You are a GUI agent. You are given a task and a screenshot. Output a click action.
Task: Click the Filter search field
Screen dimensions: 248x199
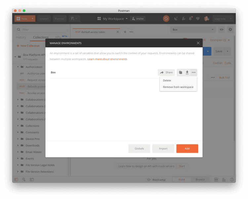[41, 29]
